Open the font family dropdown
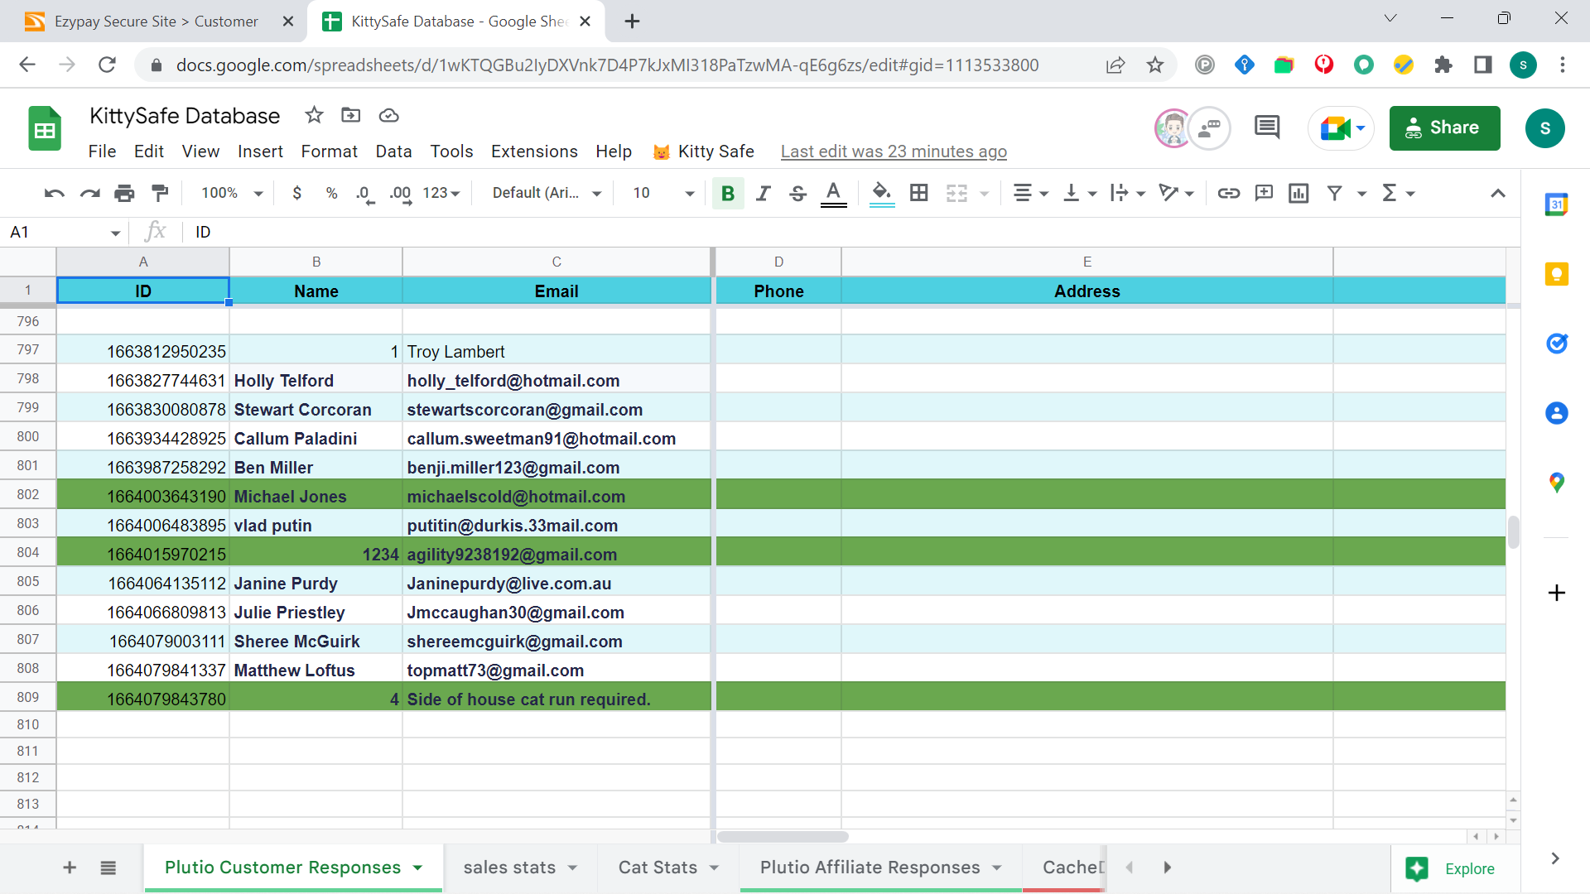 pyautogui.click(x=547, y=193)
